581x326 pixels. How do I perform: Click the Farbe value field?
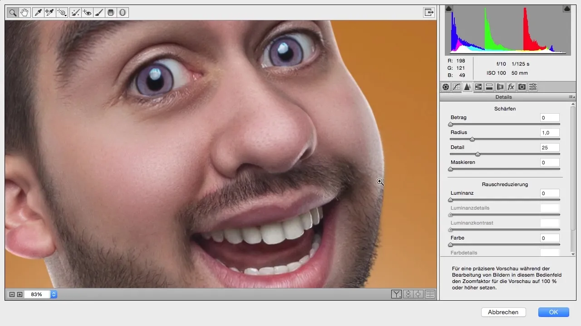550,238
